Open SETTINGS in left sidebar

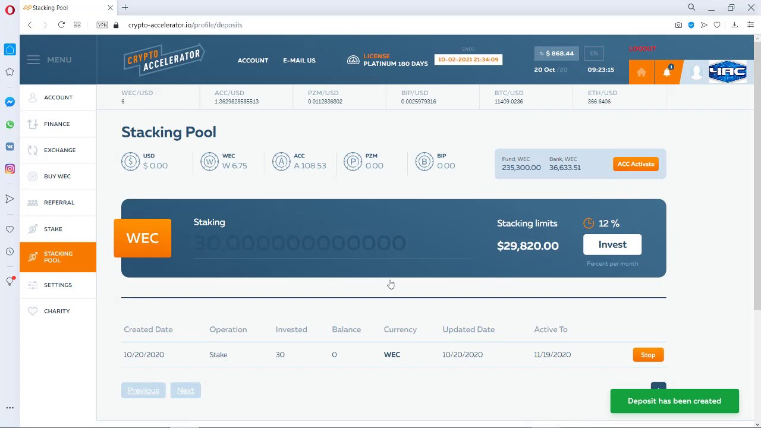[x=58, y=285]
